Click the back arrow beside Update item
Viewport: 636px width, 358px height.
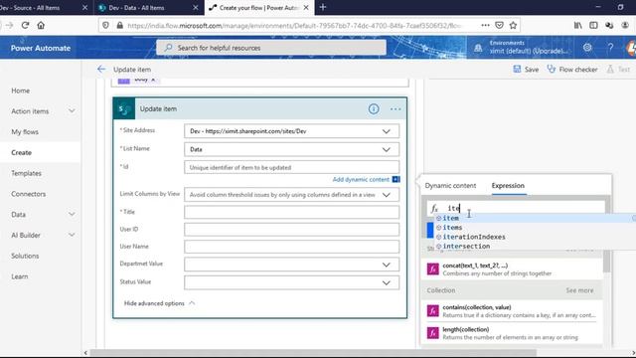coord(101,70)
